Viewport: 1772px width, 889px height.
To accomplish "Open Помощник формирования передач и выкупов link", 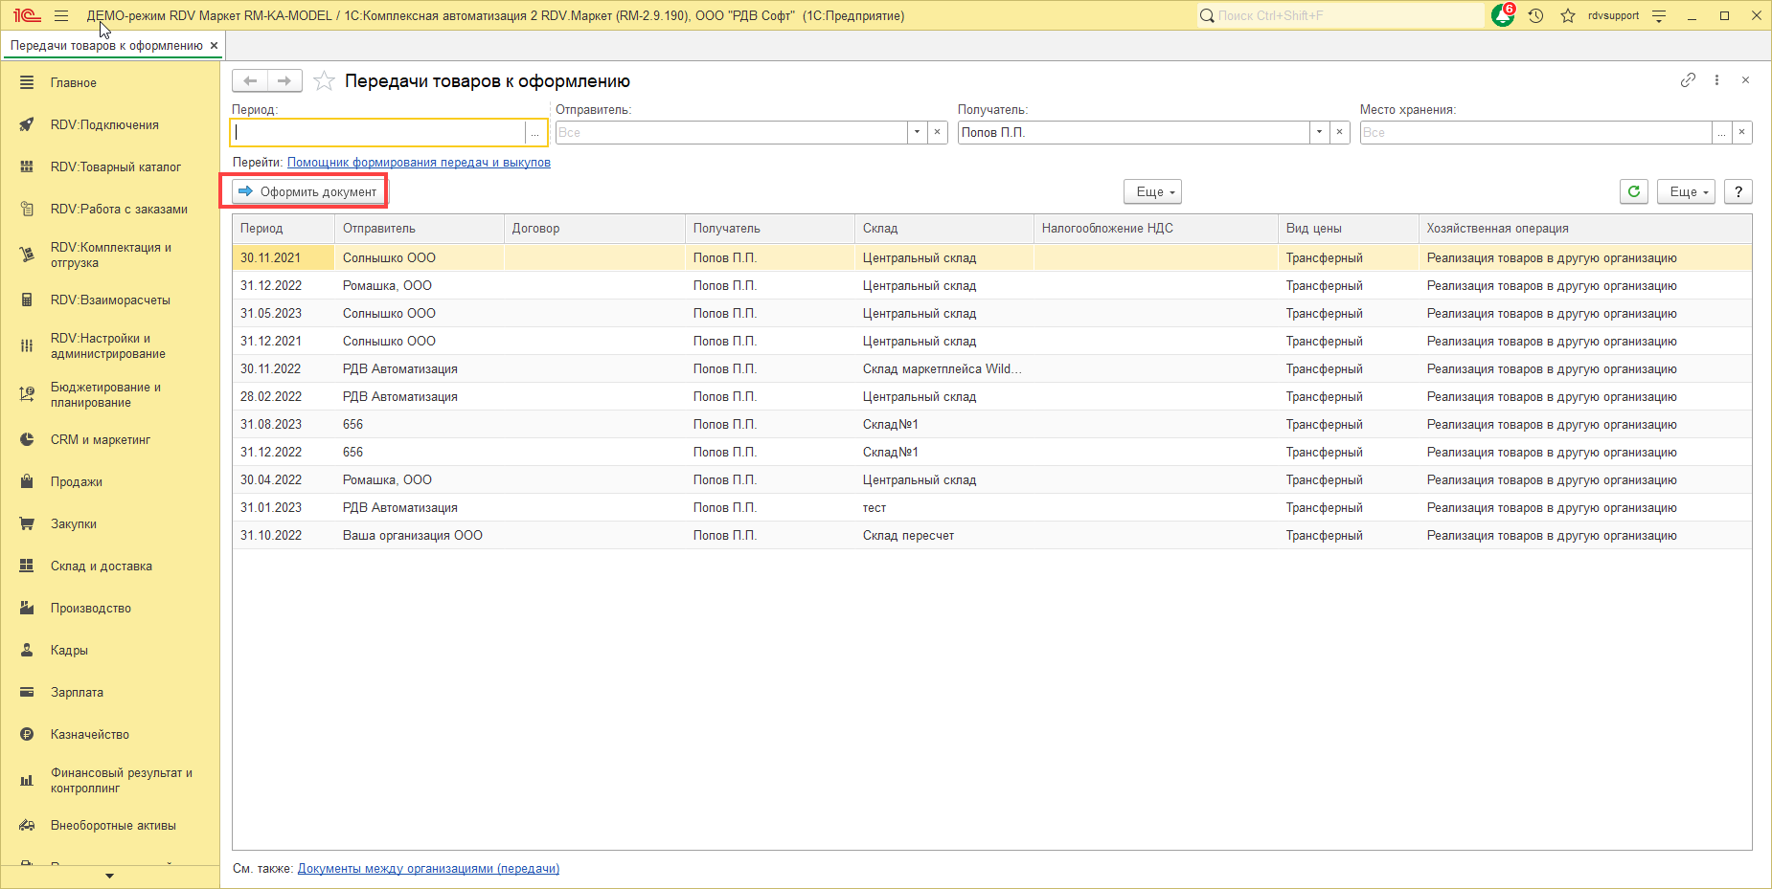I will point(419,162).
